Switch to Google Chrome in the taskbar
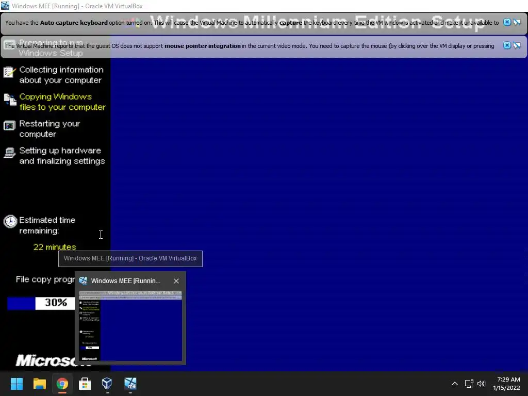The height and width of the screenshot is (396, 528). pyautogui.click(x=62, y=384)
